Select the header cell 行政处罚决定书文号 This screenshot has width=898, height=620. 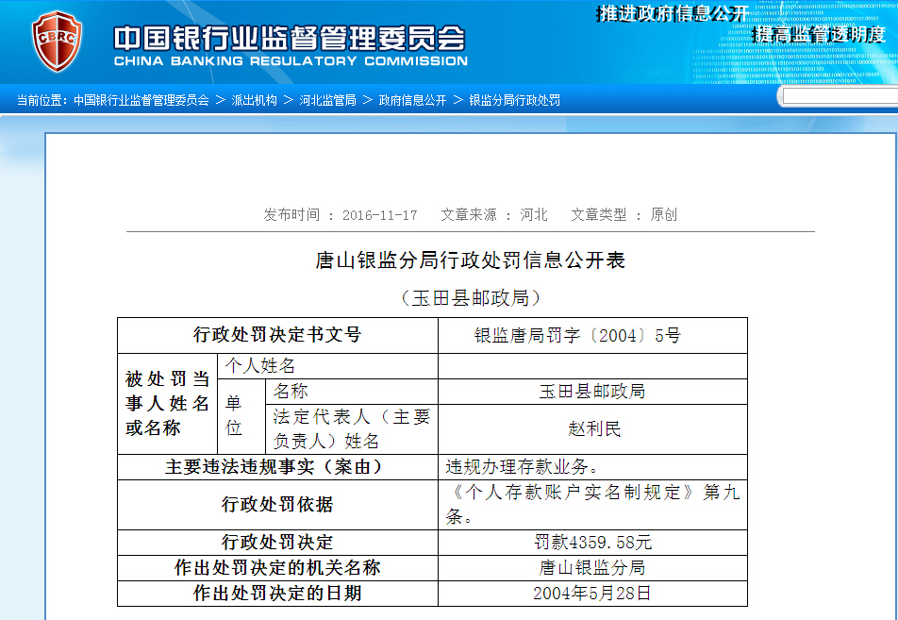277,335
